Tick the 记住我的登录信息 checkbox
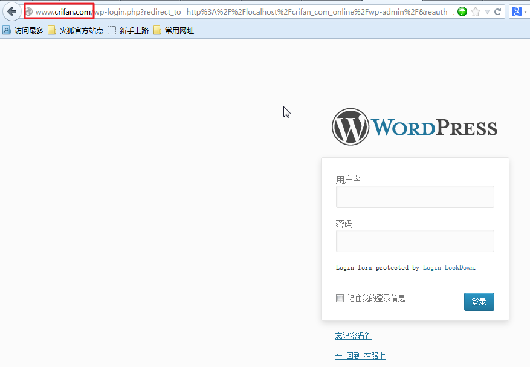Image resolution: width=530 pixels, height=367 pixels. [x=340, y=298]
